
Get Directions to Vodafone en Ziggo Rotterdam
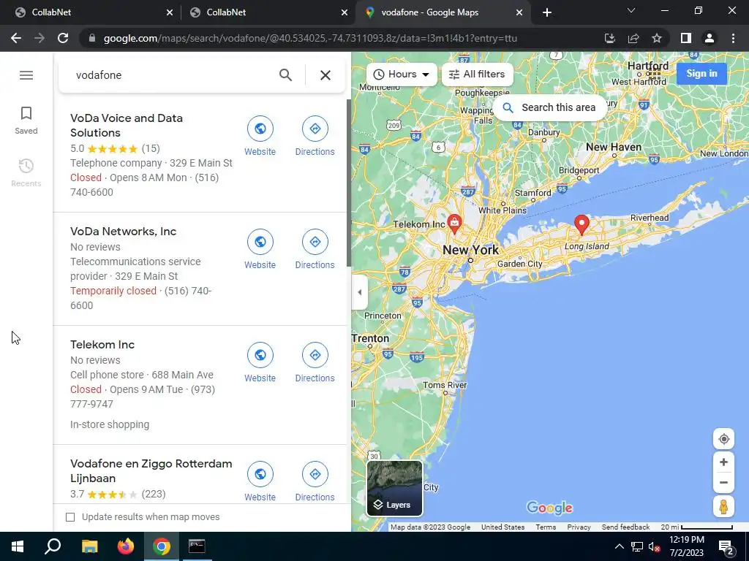pos(315,481)
